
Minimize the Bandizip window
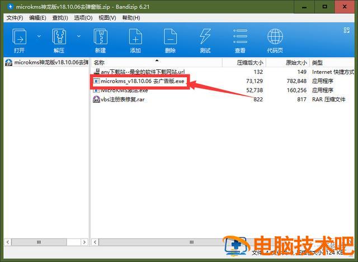(x=304, y=7)
